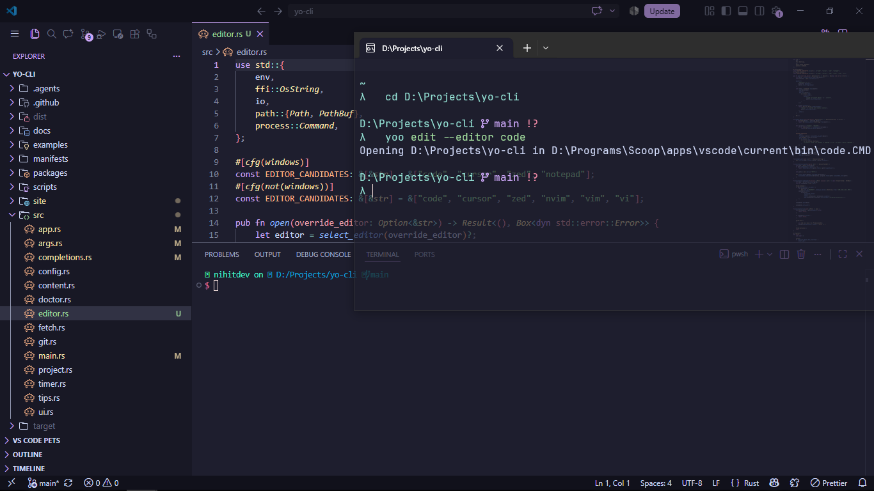This screenshot has width=874, height=491.
Task: Click the main* branch in status bar
Action: (44, 483)
